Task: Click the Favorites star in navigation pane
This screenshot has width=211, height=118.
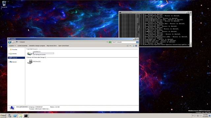Action: [11, 49]
